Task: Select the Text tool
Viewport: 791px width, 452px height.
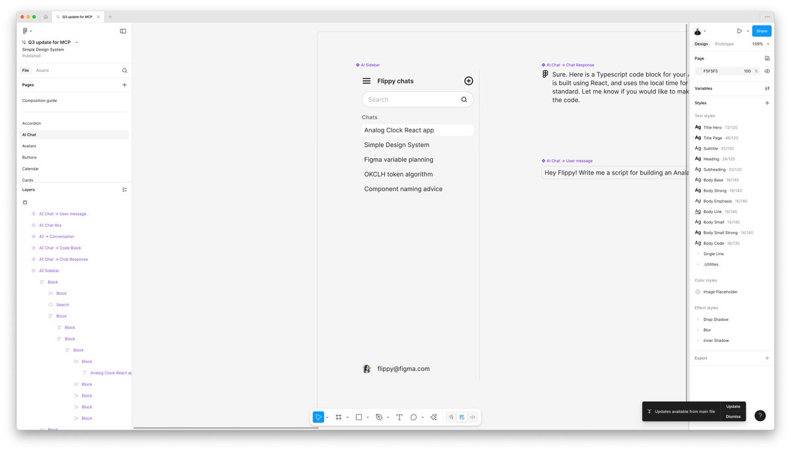Action: point(399,417)
